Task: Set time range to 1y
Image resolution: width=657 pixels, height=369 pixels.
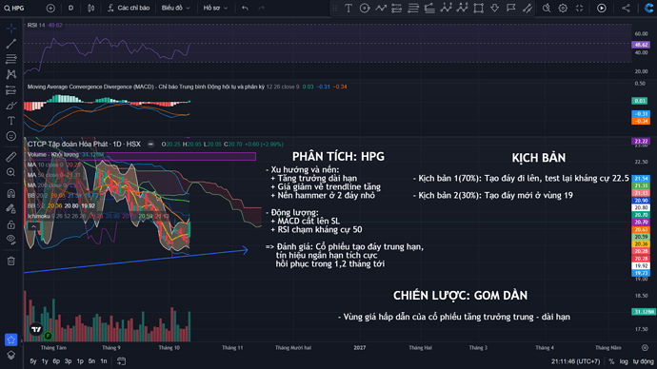Action: click(x=45, y=361)
